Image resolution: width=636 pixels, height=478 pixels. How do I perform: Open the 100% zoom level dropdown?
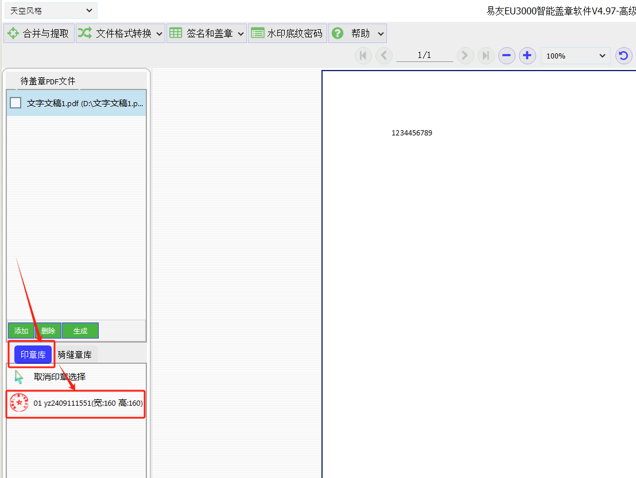click(x=576, y=56)
